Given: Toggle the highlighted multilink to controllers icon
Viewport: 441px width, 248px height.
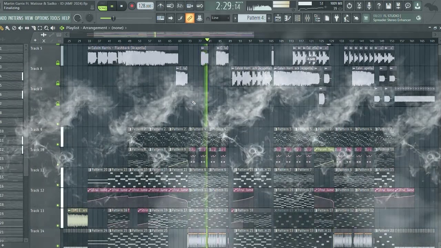Looking at the screenshot, I should [x=189, y=18].
